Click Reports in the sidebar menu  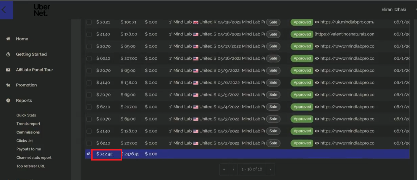click(x=24, y=100)
